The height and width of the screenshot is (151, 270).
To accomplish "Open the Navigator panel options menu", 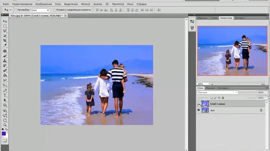I will click(267, 18).
